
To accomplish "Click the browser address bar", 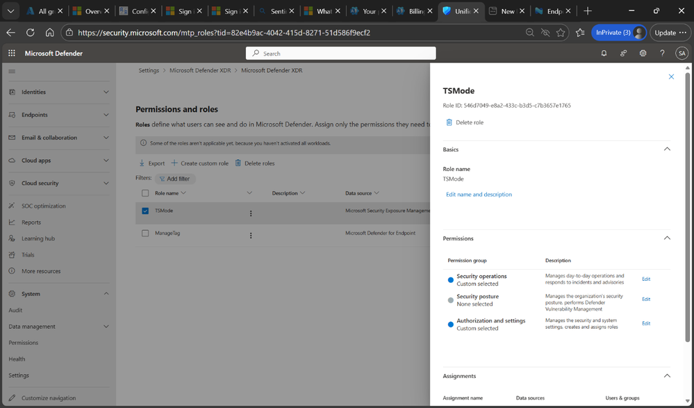I will point(278,32).
